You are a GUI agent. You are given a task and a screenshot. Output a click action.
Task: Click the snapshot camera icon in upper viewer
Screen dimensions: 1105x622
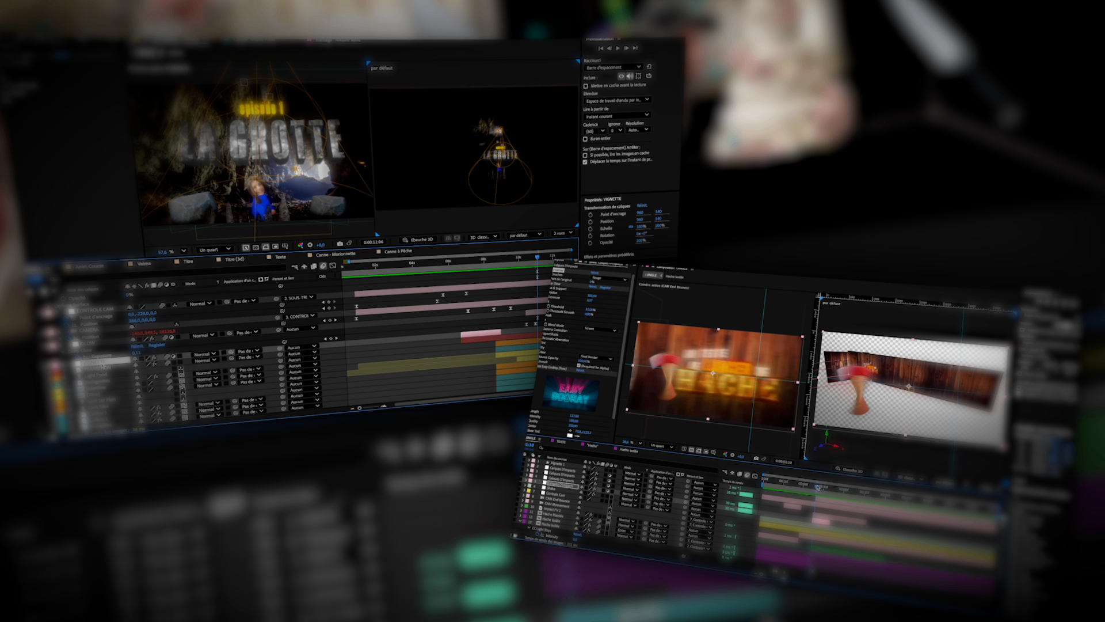pyautogui.click(x=340, y=244)
